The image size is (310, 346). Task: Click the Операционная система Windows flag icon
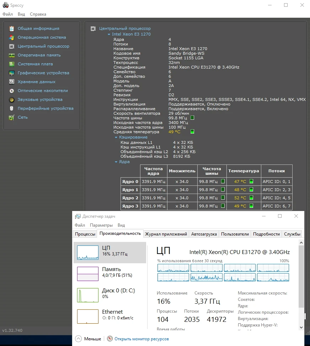click(x=12, y=38)
